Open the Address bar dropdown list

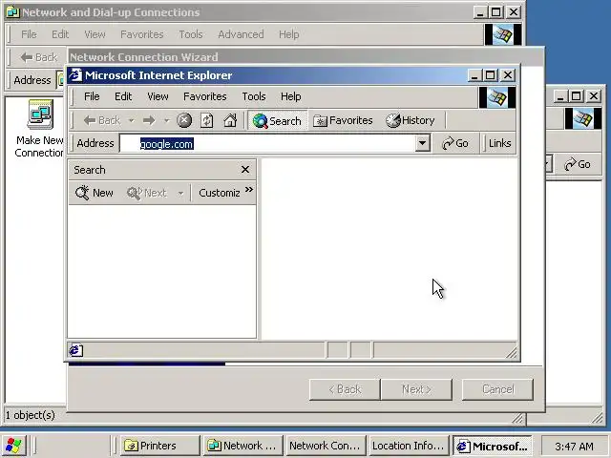pyautogui.click(x=422, y=143)
